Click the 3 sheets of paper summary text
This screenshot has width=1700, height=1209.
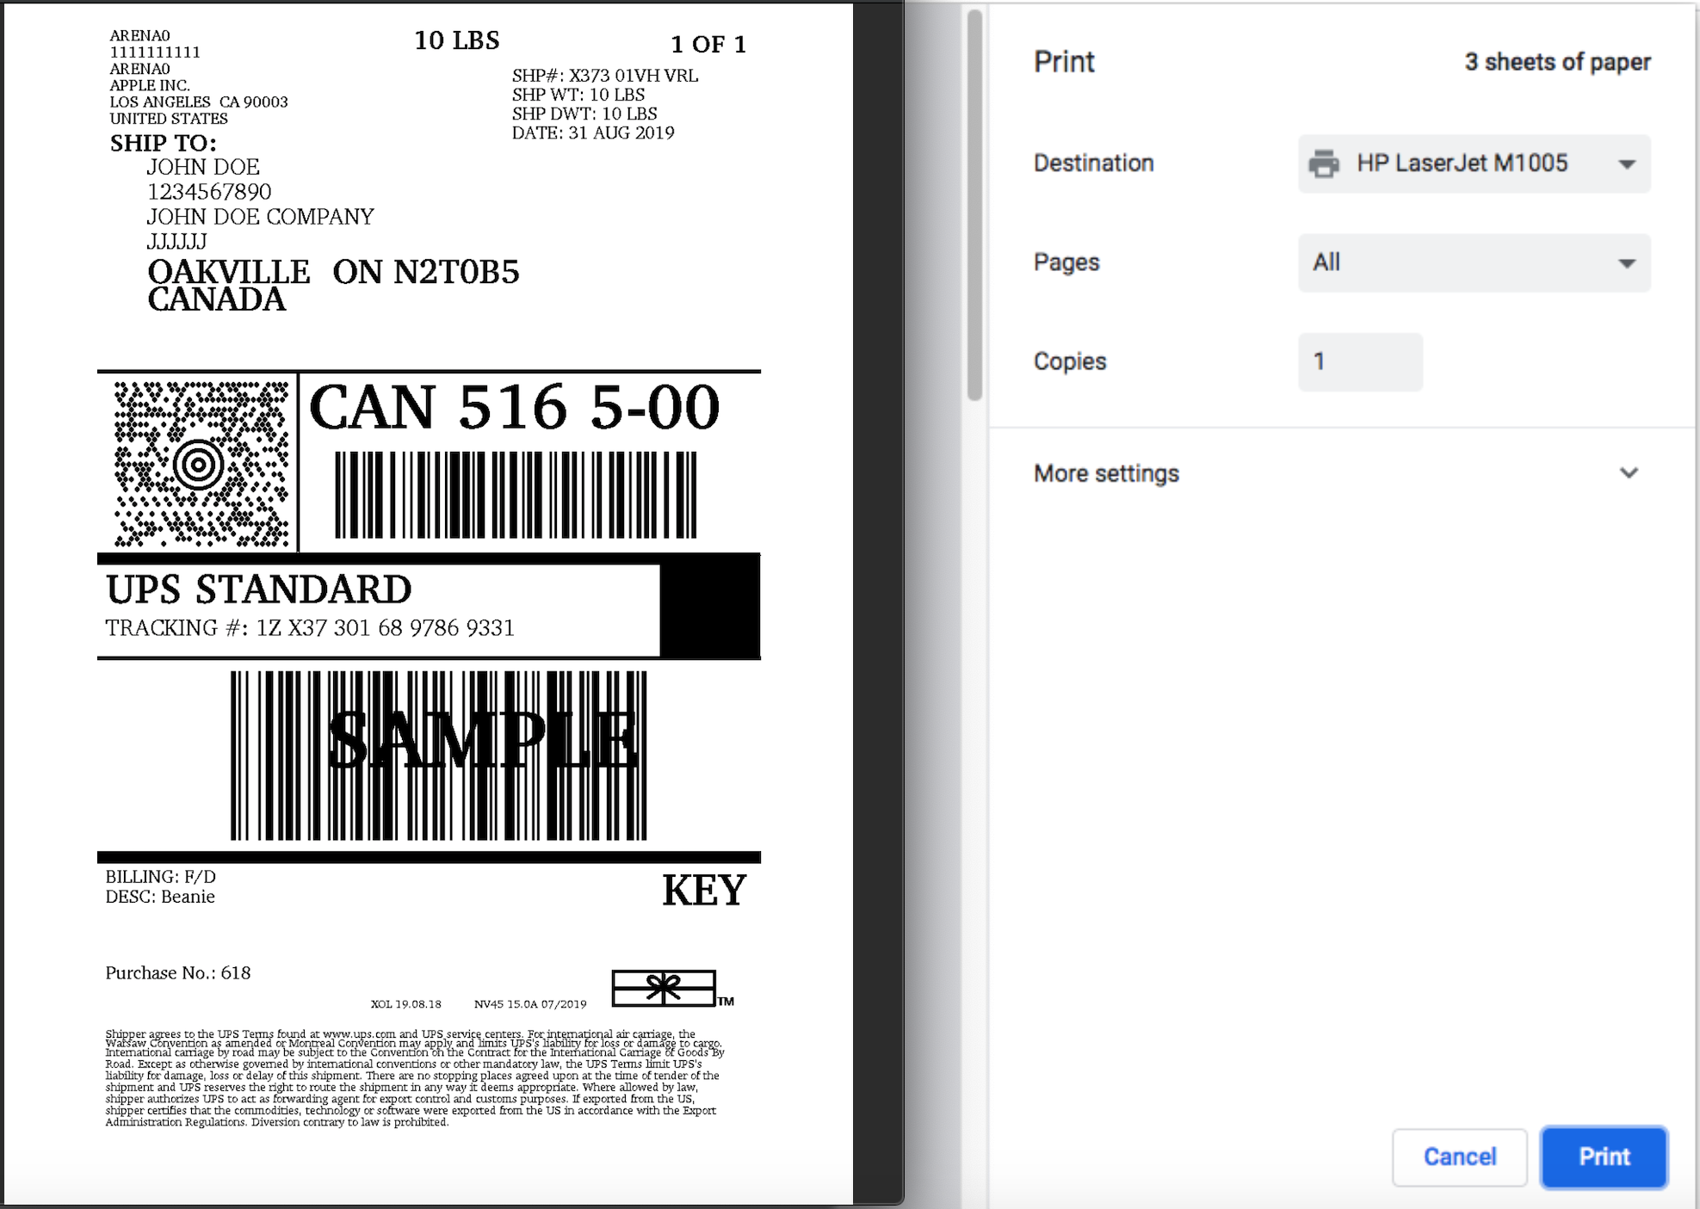tap(1557, 62)
